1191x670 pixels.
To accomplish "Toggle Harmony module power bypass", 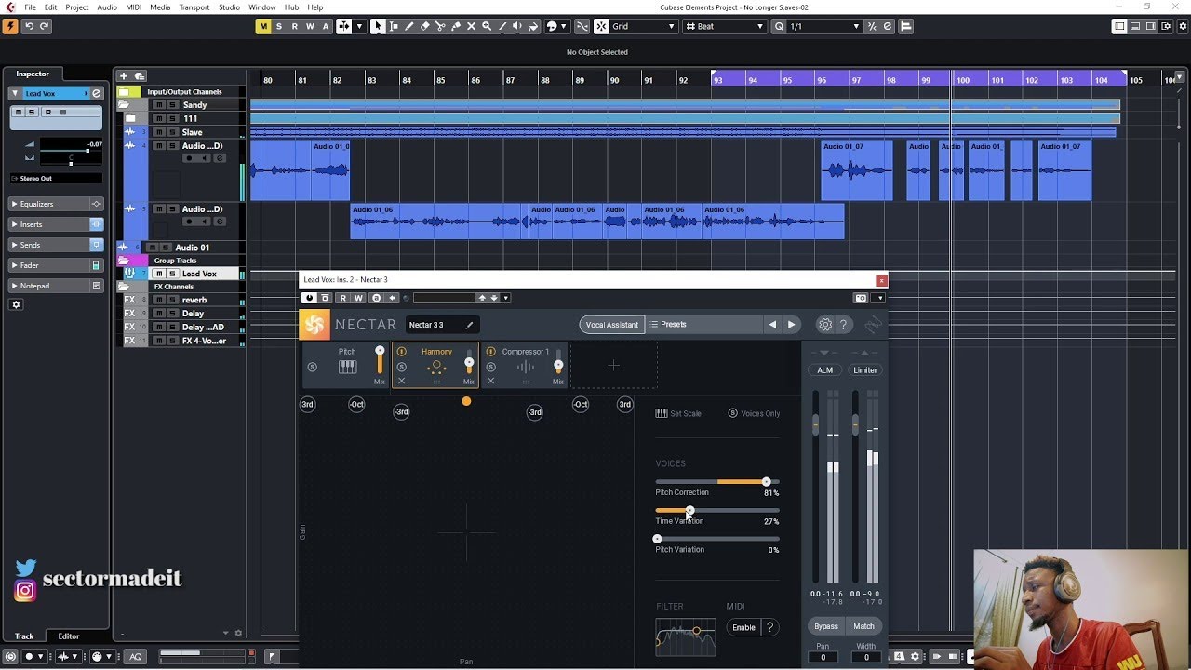I will pyautogui.click(x=402, y=352).
